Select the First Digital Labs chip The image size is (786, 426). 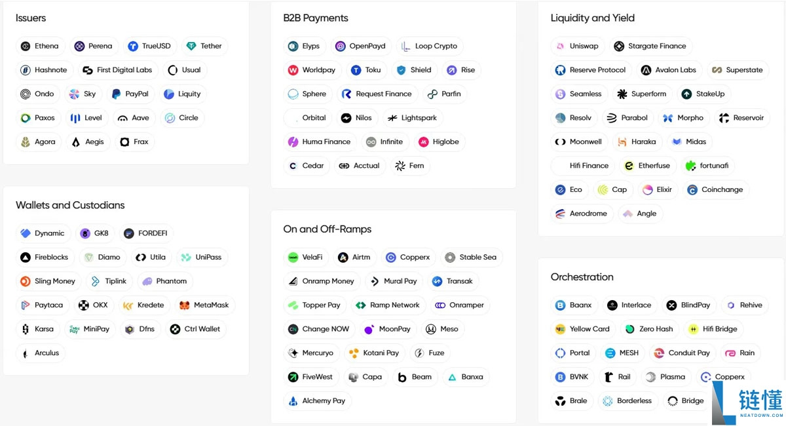[x=117, y=70]
